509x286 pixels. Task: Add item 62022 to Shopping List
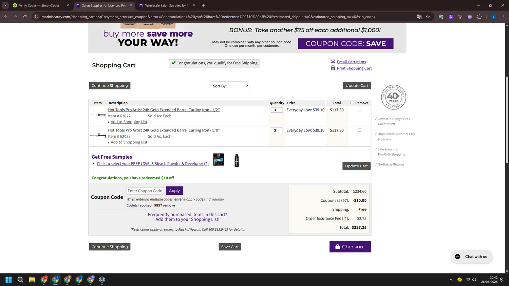[129, 122]
